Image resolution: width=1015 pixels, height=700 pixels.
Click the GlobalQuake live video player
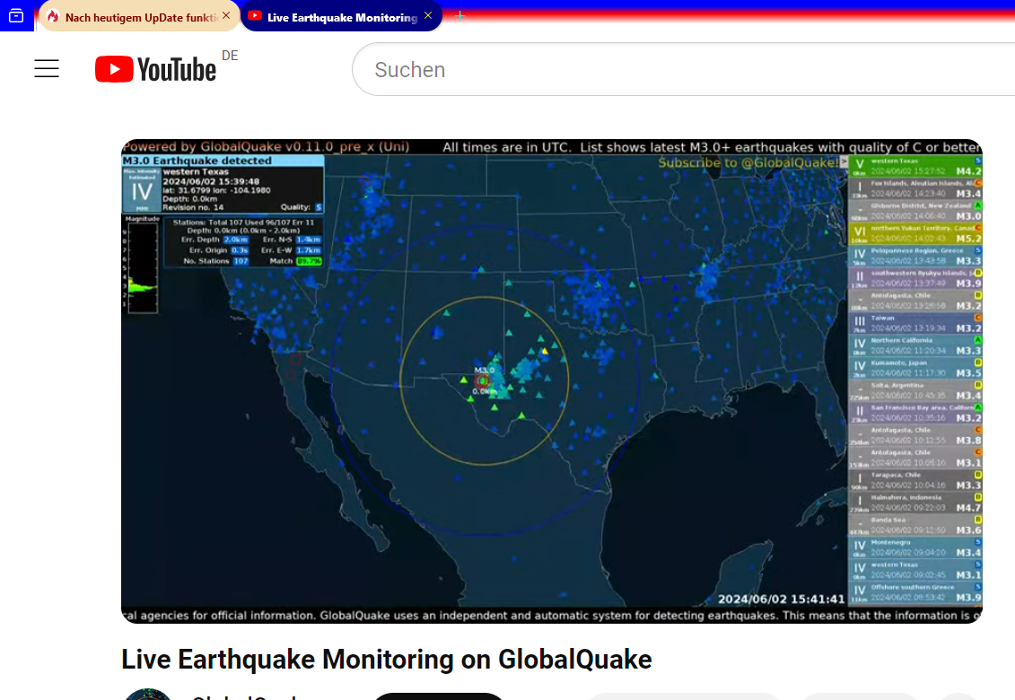coord(552,381)
